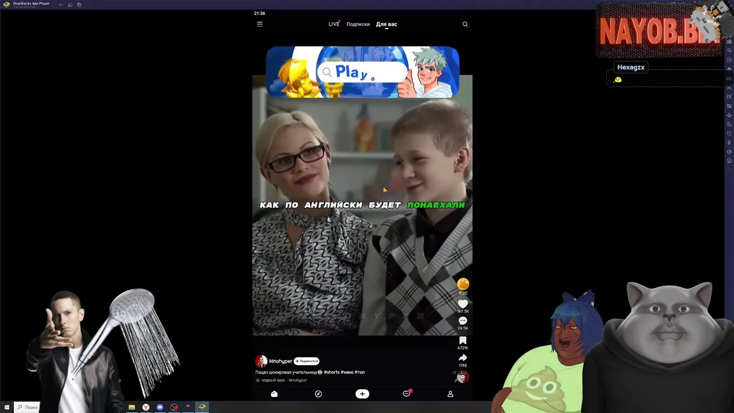Open the spinning sound disc icon
This screenshot has width=734, height=413.
point(463,377)
